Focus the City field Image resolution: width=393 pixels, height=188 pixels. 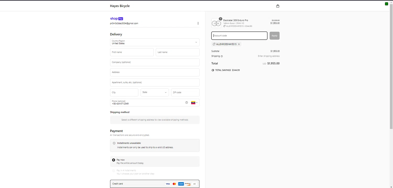[x=124, y=92]
